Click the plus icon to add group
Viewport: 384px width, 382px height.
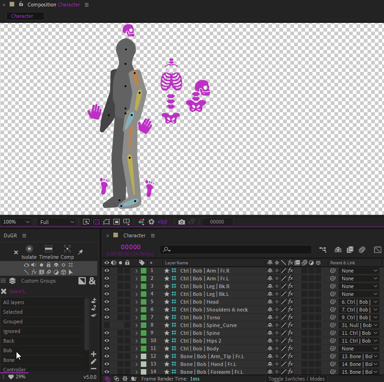[x=94, y=354]
